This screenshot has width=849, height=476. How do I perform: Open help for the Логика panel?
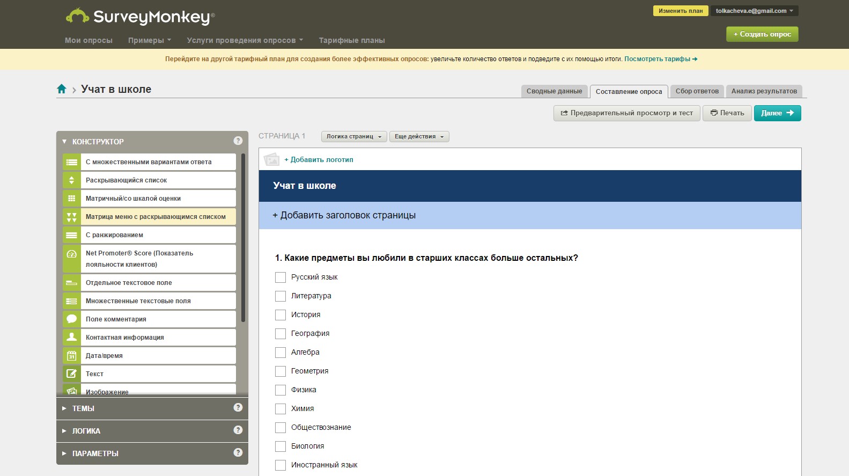click(238, 430)
